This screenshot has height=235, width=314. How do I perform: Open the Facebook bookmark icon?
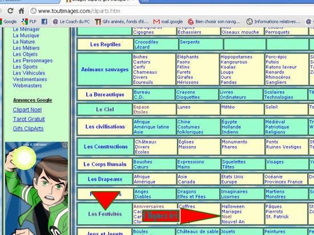[x=45, y=22]
